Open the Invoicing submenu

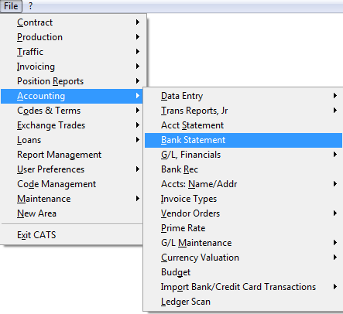(72, 67)
